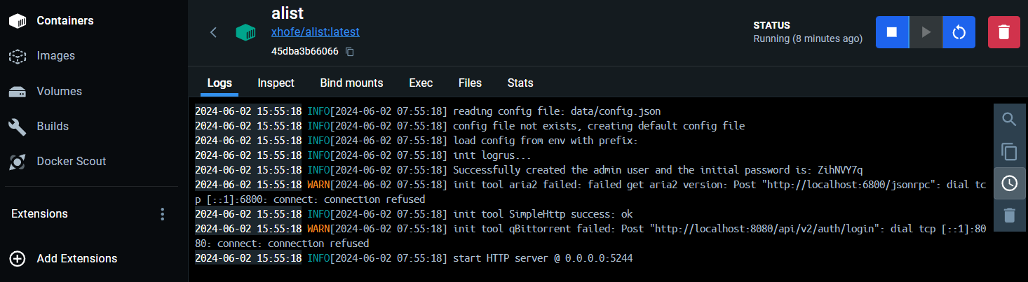Open the Exec tab

click(x=421, y=83)
